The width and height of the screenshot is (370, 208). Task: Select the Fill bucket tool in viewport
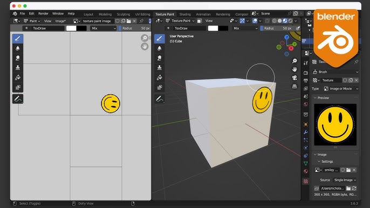pyautogui.click(x=160, y=78)
